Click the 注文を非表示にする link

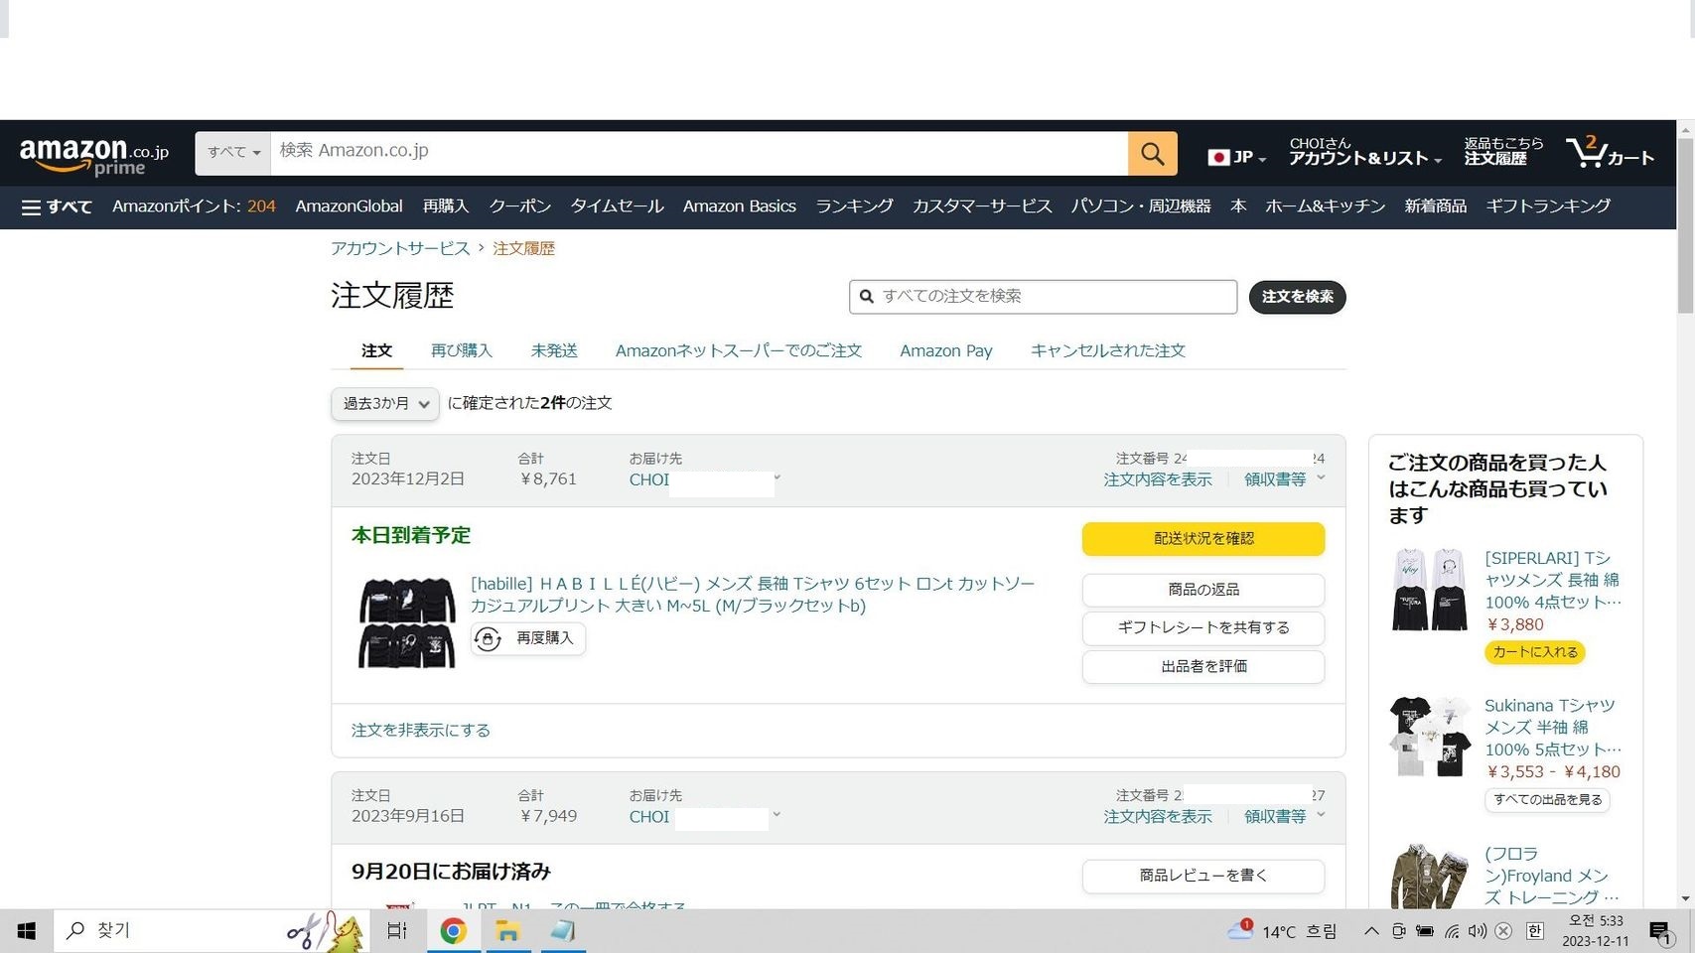(421, 731)
